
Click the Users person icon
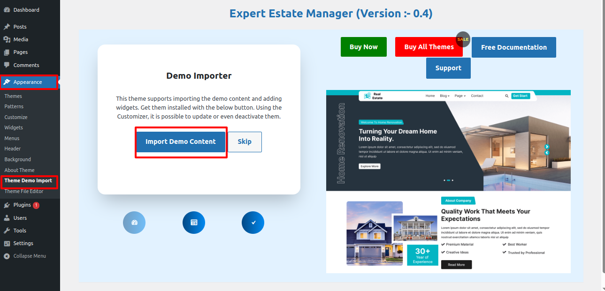pos(7,218)
